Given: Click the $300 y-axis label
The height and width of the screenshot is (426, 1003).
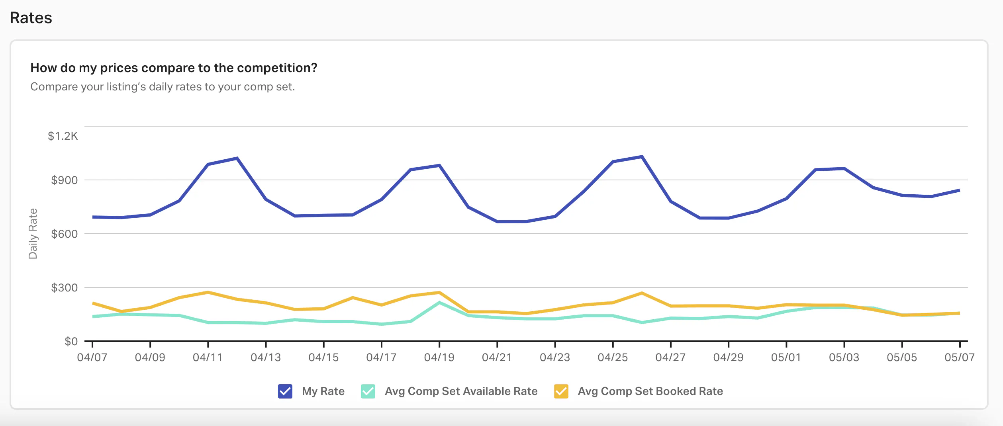Looking at the screenshot, I should click(x=64, y=288).
